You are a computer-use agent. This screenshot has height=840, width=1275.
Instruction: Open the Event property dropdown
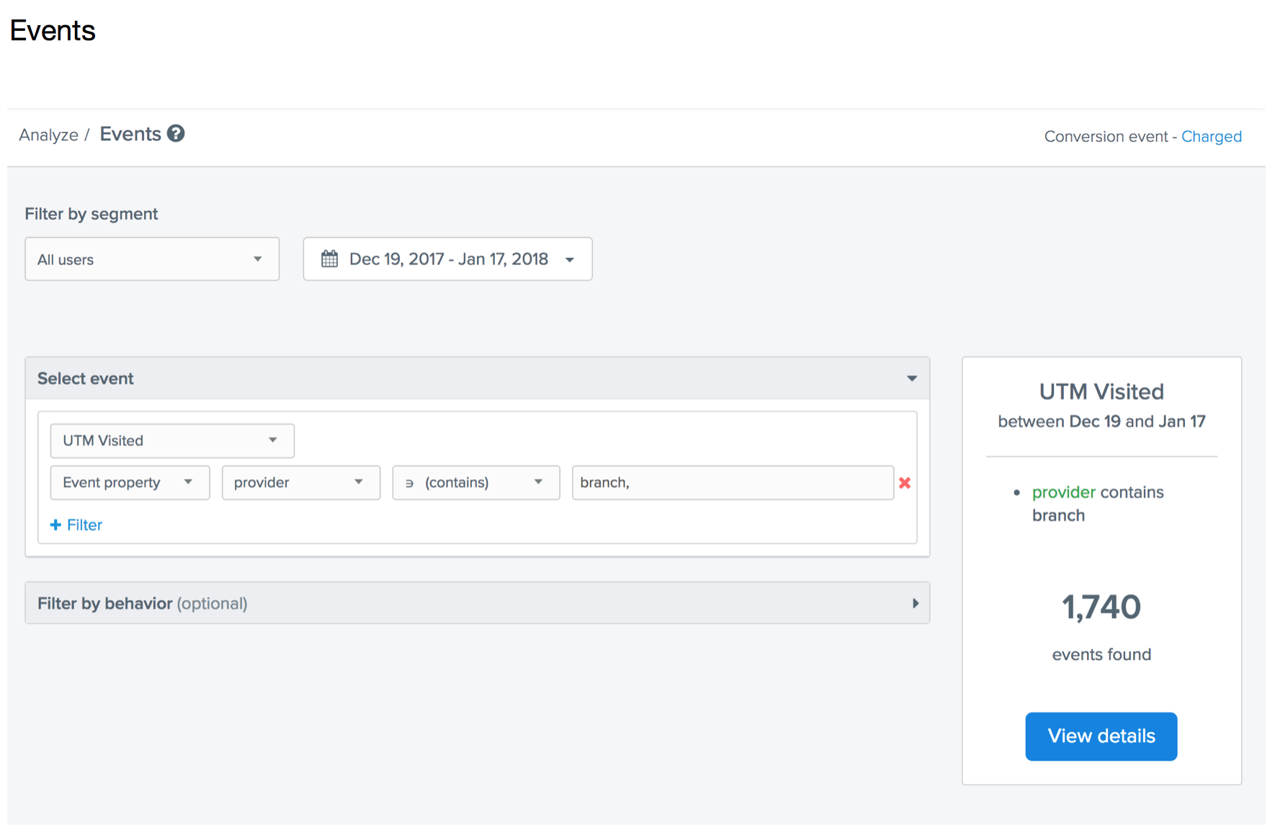(x=130, y=483)
